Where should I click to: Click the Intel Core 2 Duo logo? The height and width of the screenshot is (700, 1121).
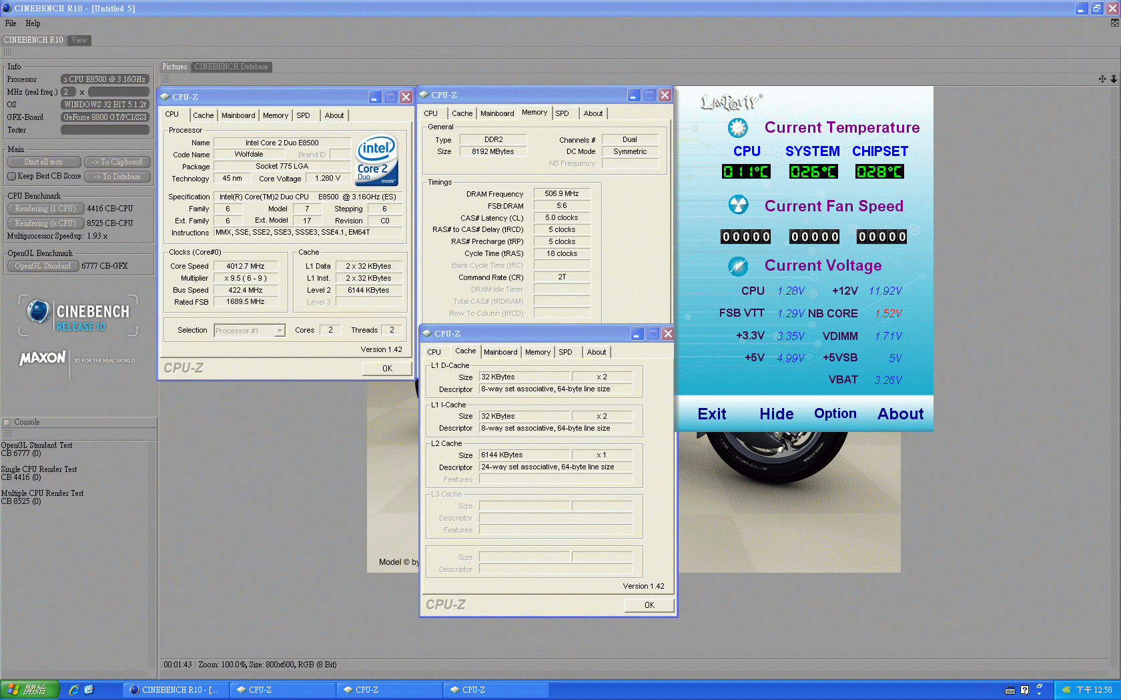point(377,160)
